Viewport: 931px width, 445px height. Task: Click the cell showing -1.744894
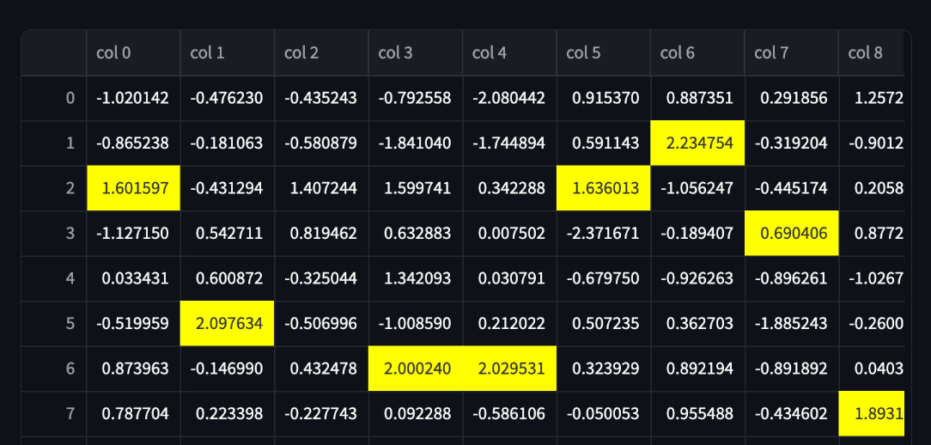509,143
